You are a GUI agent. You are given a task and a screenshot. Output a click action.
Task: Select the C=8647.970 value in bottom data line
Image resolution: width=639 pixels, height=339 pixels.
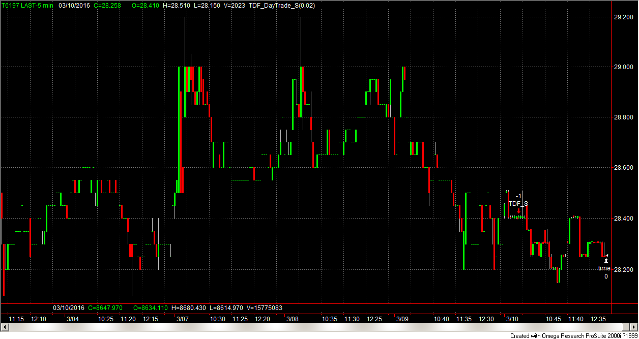[x=105, y=307]
